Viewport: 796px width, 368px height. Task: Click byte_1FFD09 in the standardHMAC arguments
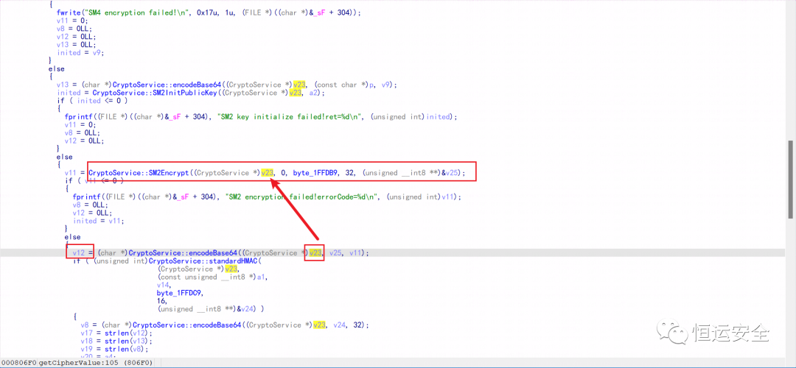182,292
